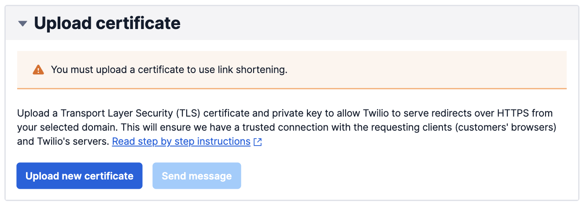Click the orange warning triangle icon
This screenshot has width=583, height=205.
coord(38,70)
